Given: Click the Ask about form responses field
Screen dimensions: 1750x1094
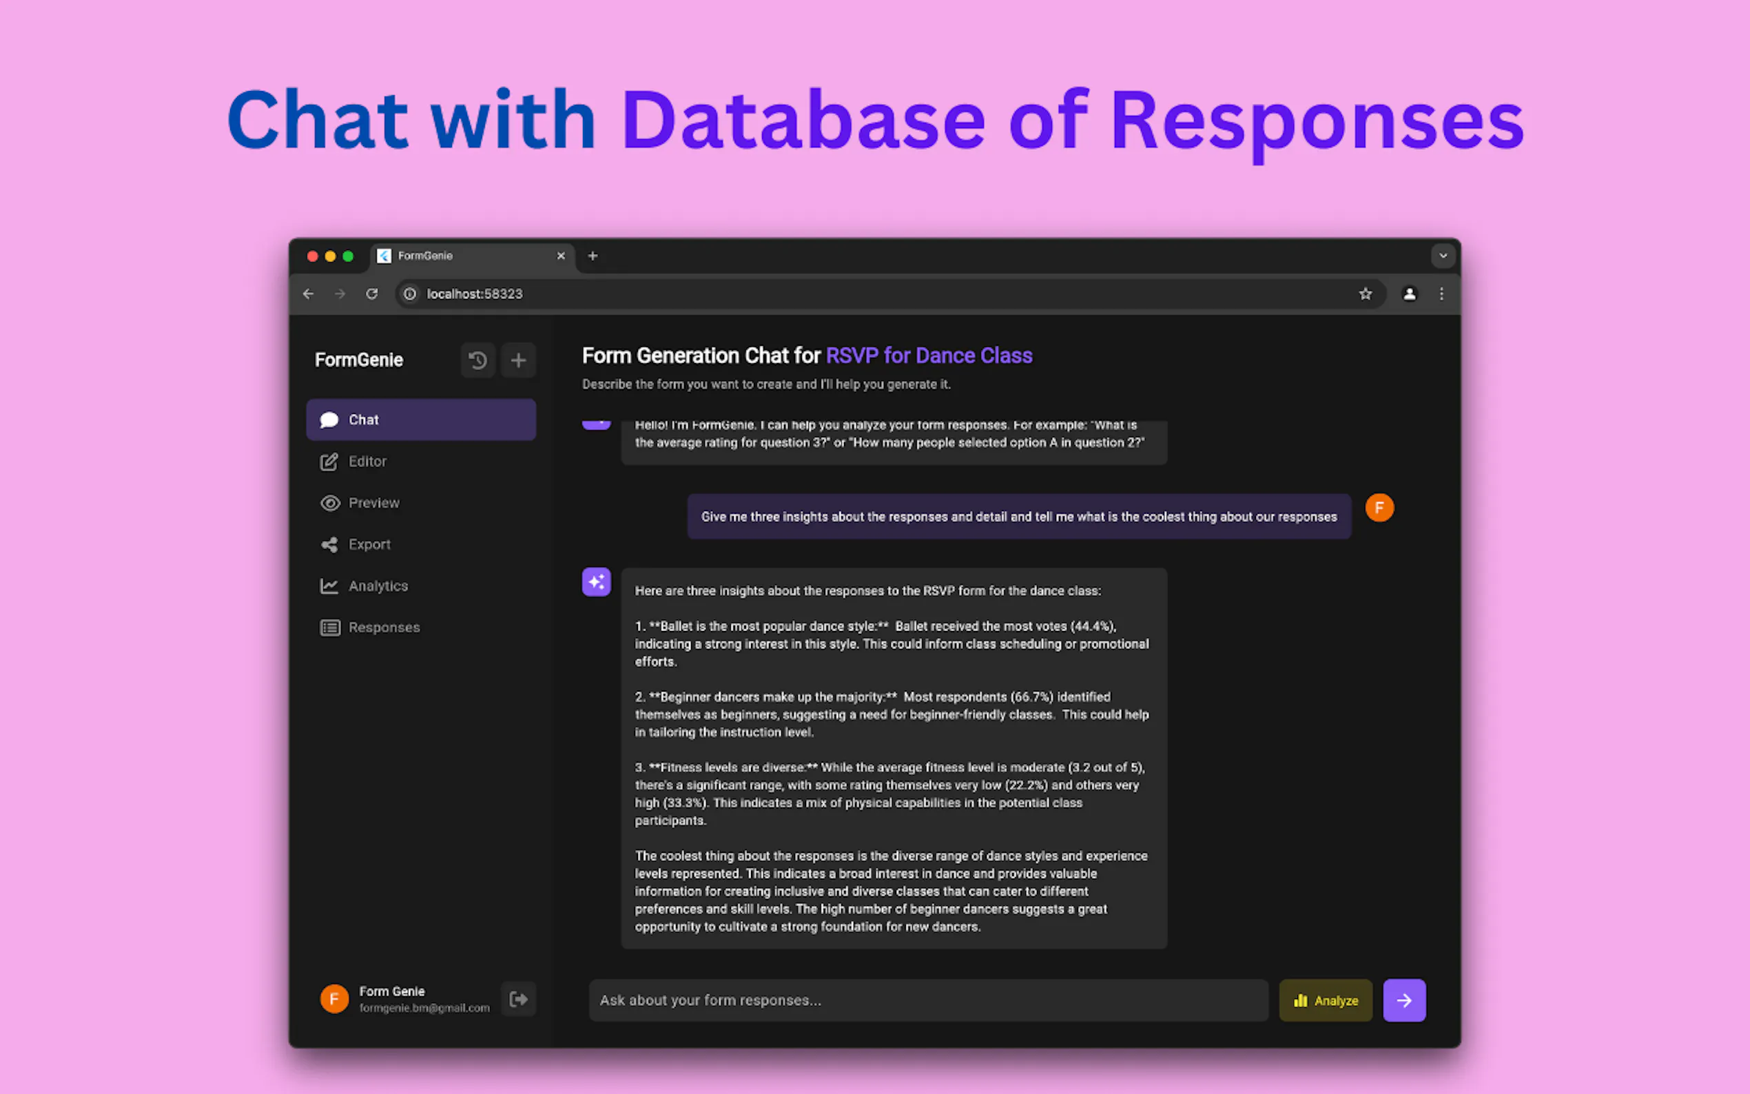Looking at the screenshot, I should tap(927, 1000).
